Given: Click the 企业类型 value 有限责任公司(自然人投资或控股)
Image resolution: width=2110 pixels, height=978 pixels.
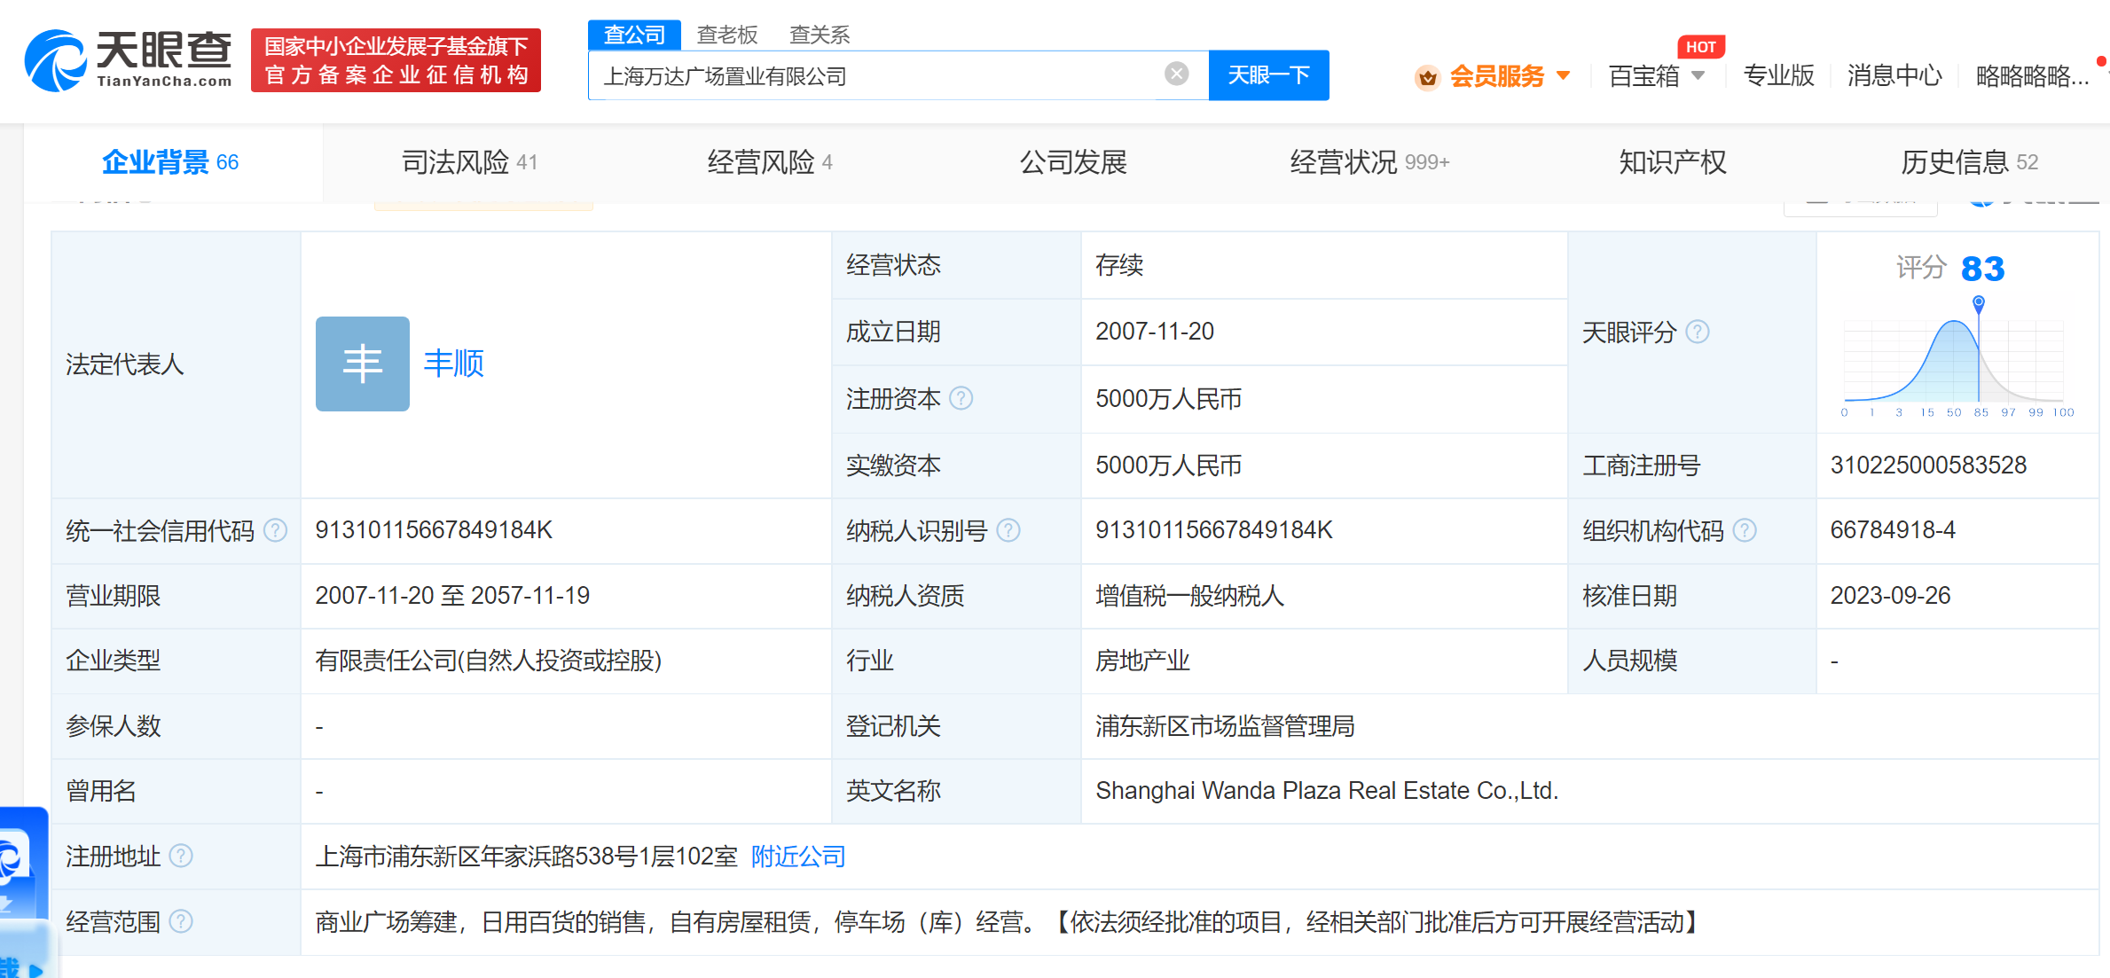Looking at the screenshot, I should tap(489, 661).
